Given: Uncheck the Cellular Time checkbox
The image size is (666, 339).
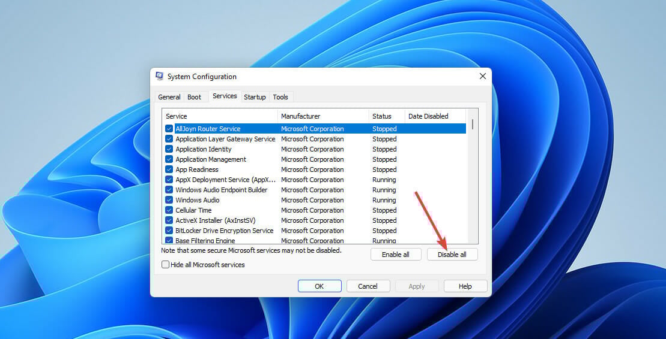Looking at the screenshot, I should (169, 210).
